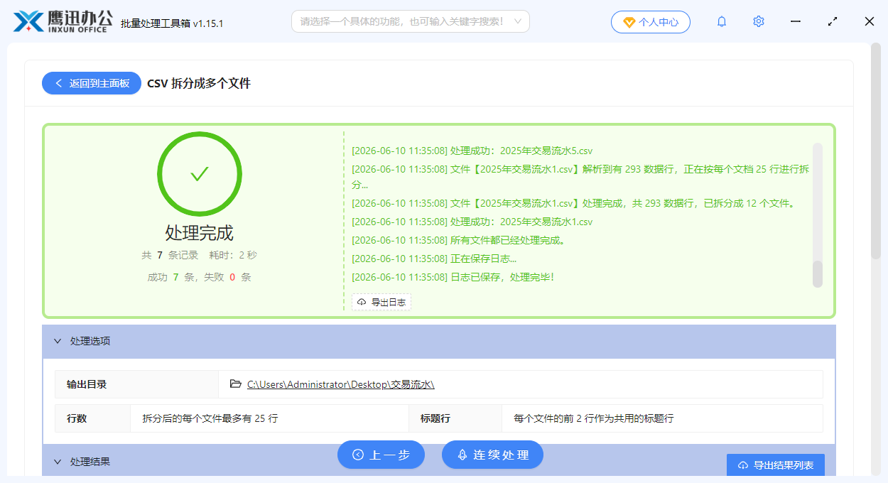Viewport: 888px width, 483px height.
Task: Open the settings gear
Action: [x=759, y=21]
